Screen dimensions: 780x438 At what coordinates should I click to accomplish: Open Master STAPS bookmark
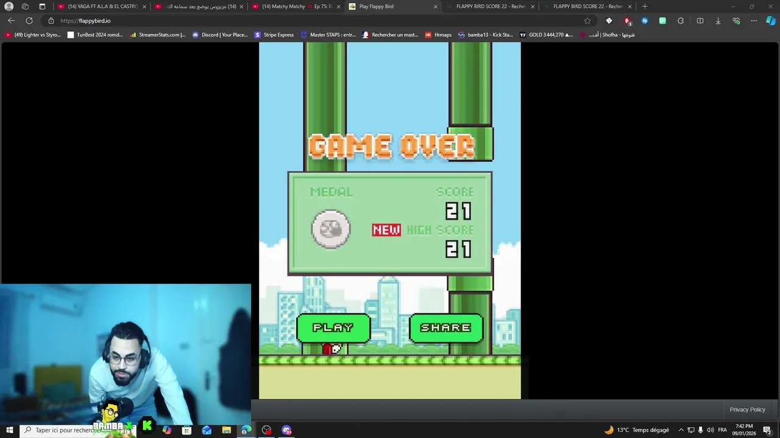328,35
